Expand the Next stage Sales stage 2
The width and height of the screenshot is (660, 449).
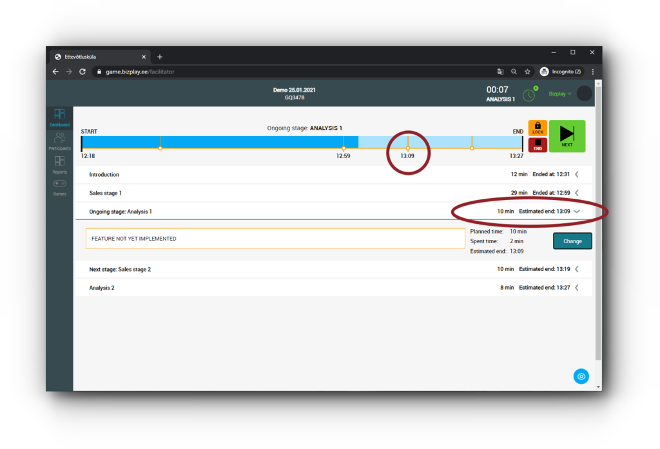tap(577, 269)
